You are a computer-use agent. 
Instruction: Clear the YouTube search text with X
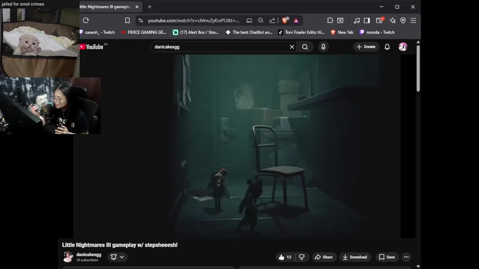pos(292,47)
